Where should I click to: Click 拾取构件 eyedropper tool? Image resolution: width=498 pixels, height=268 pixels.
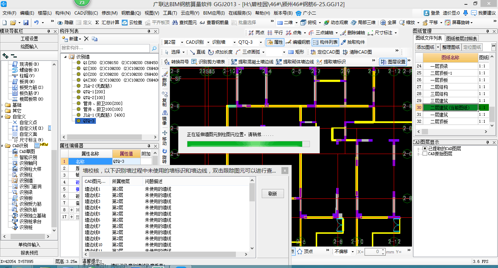point(353,42)
